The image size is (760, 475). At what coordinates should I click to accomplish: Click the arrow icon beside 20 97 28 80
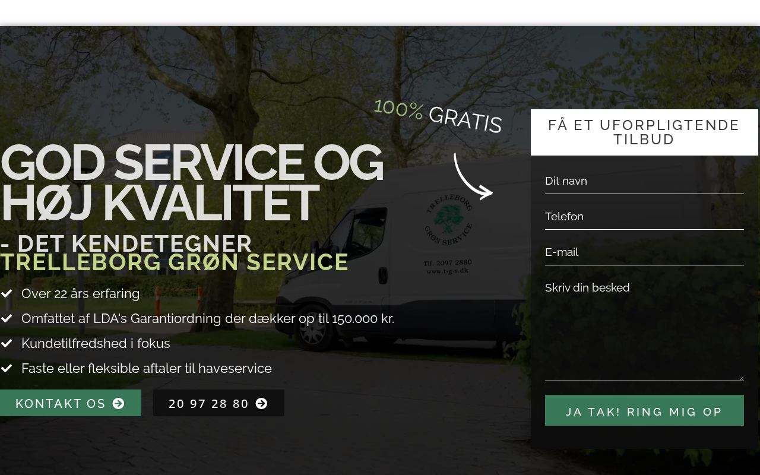[262, 403]
